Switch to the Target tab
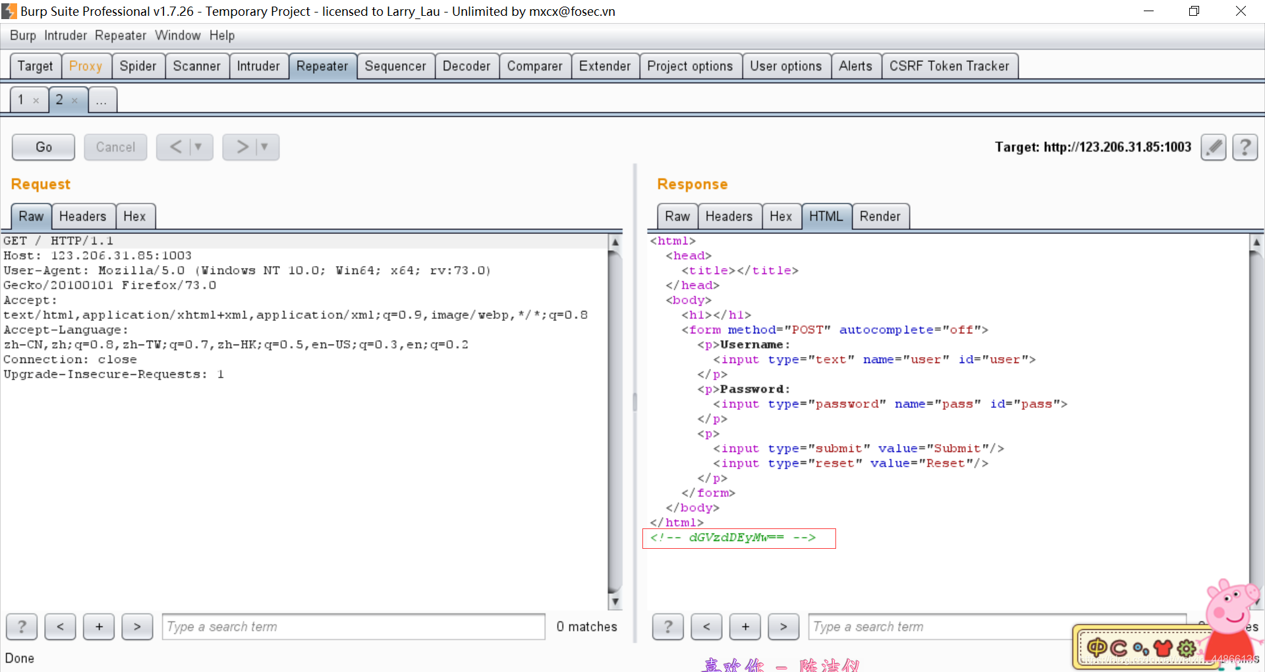Screen dimensions: 1265x672 click(36, 66)
